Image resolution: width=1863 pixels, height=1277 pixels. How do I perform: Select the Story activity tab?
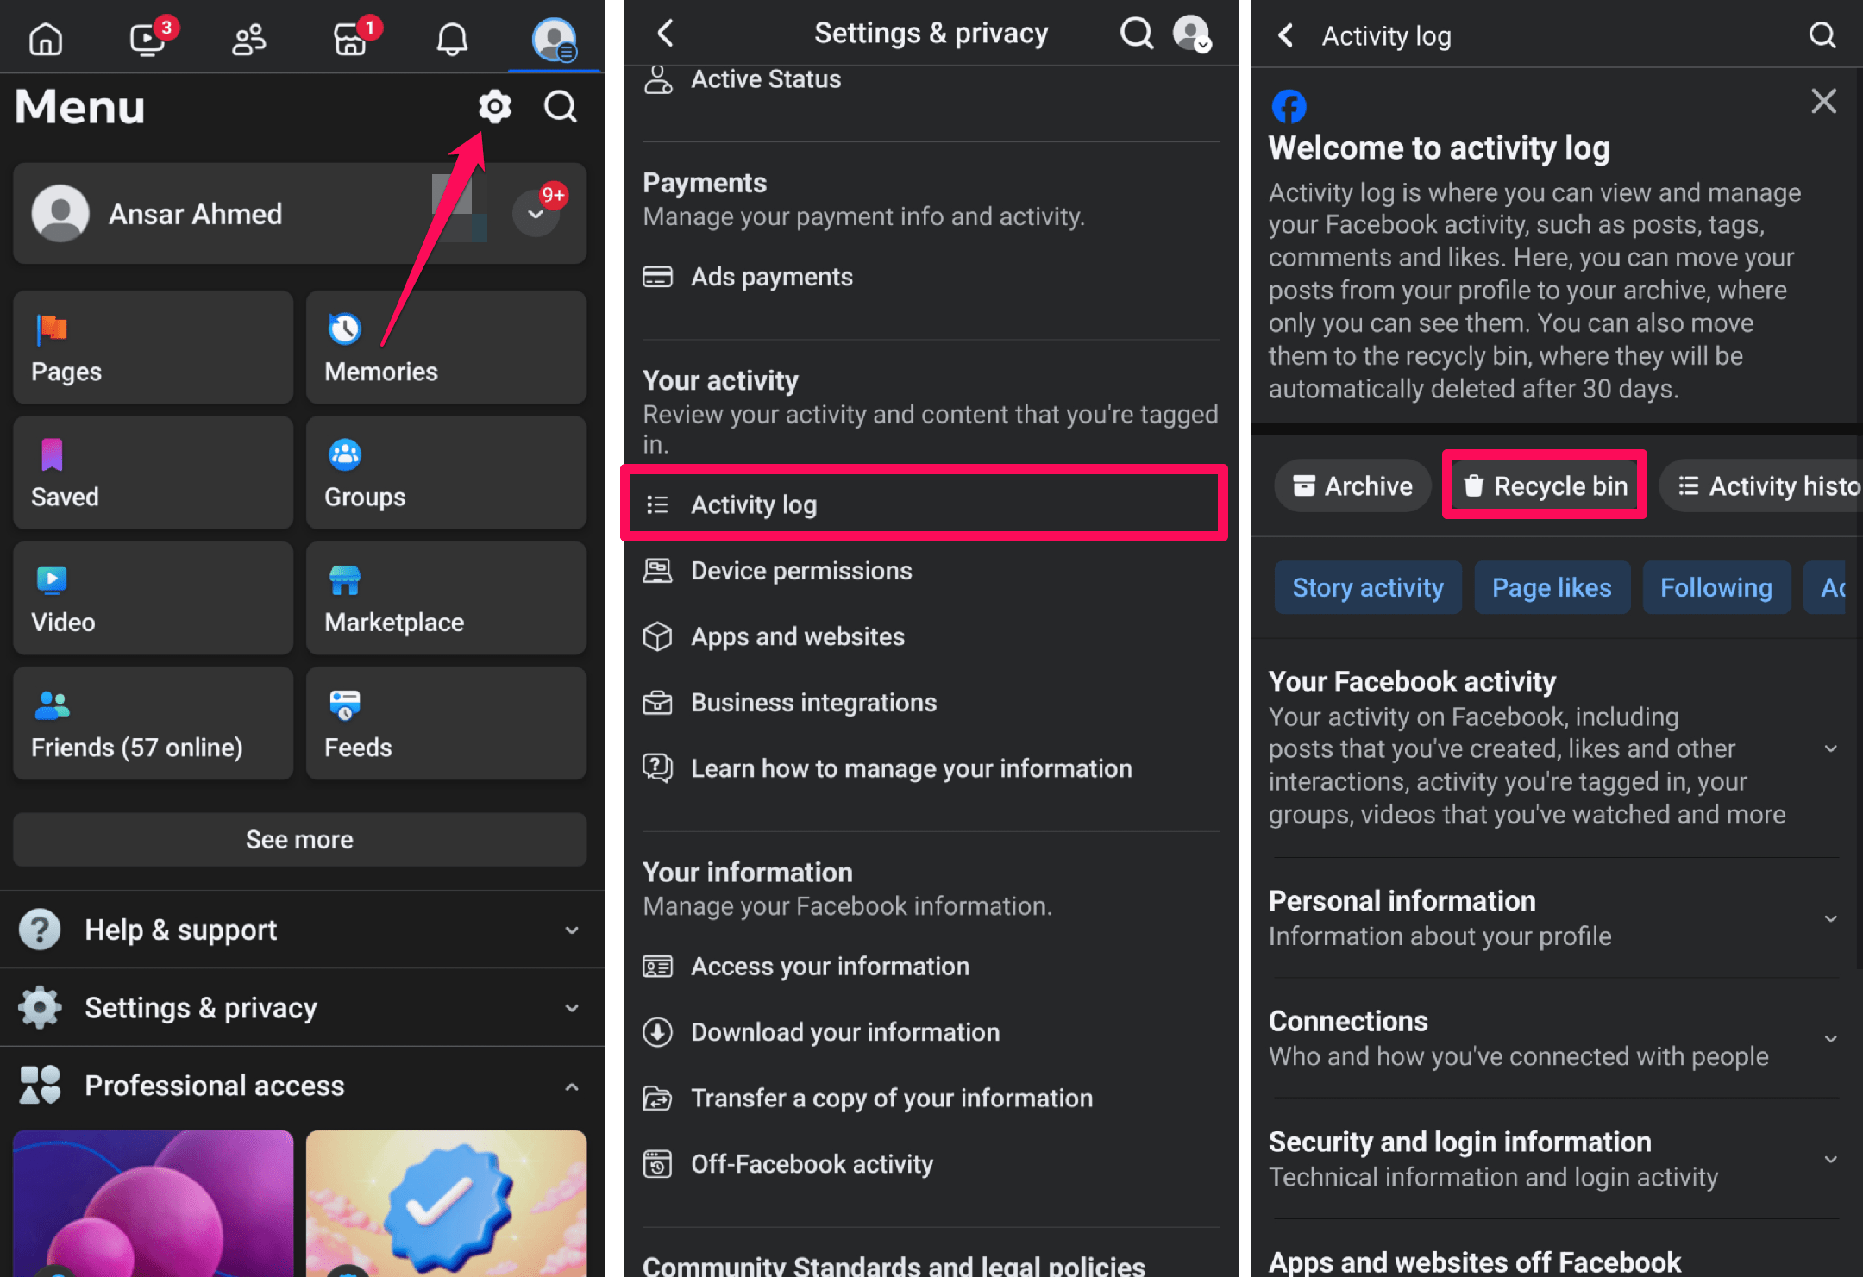[1368, 585]
